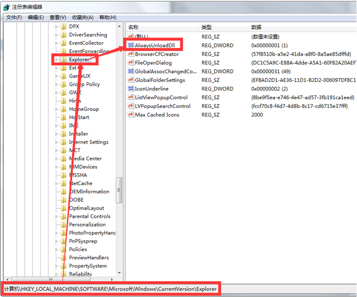Open the 查看(V) menu

point(58,17)
